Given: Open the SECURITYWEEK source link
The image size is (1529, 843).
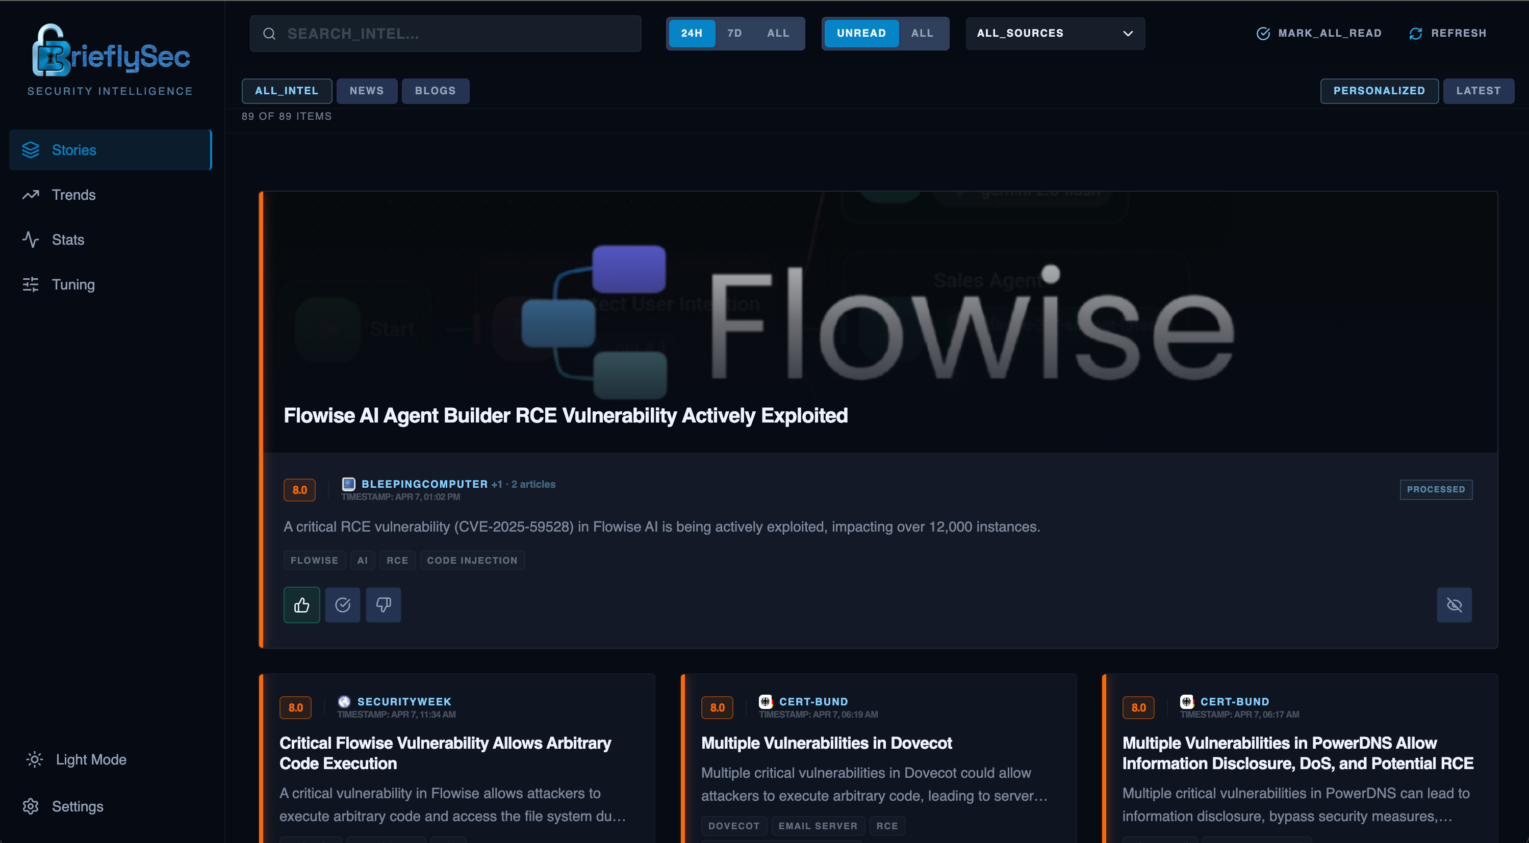Looking at the screenshot, I should (404, 701).
